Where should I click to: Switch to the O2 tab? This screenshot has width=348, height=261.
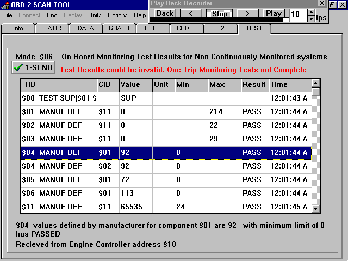pyautogui.click(x=220, y=28)
